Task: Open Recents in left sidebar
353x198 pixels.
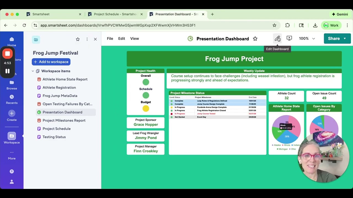Action: point(12,99)
